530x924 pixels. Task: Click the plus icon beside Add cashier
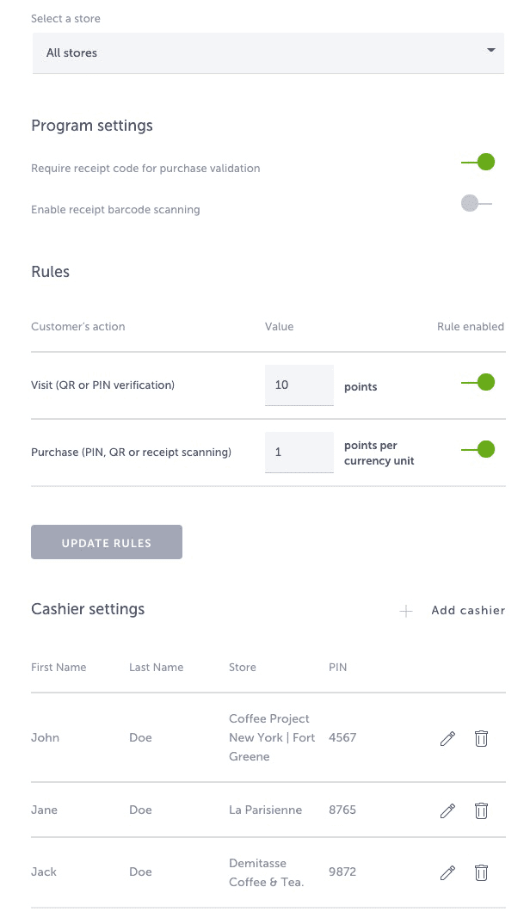(x=404, y=610)
